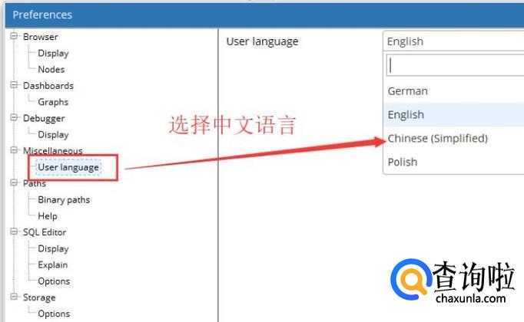Click the Paths category label

coord(35,183)
